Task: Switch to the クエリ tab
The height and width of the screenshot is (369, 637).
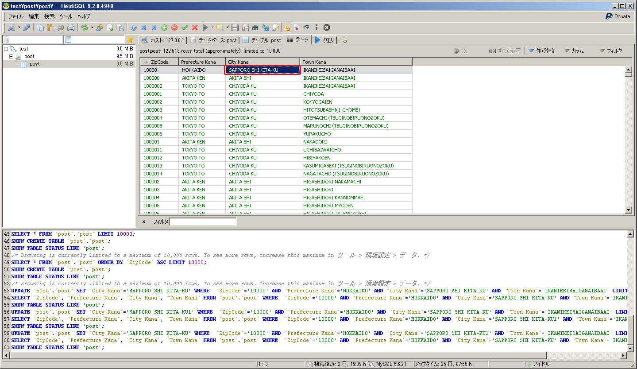Action: pyautogui.click(x=324, y=40)
